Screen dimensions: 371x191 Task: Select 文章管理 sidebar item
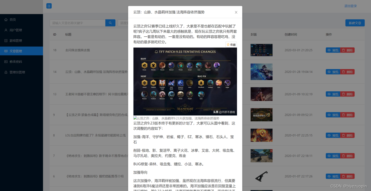point(21,51)
